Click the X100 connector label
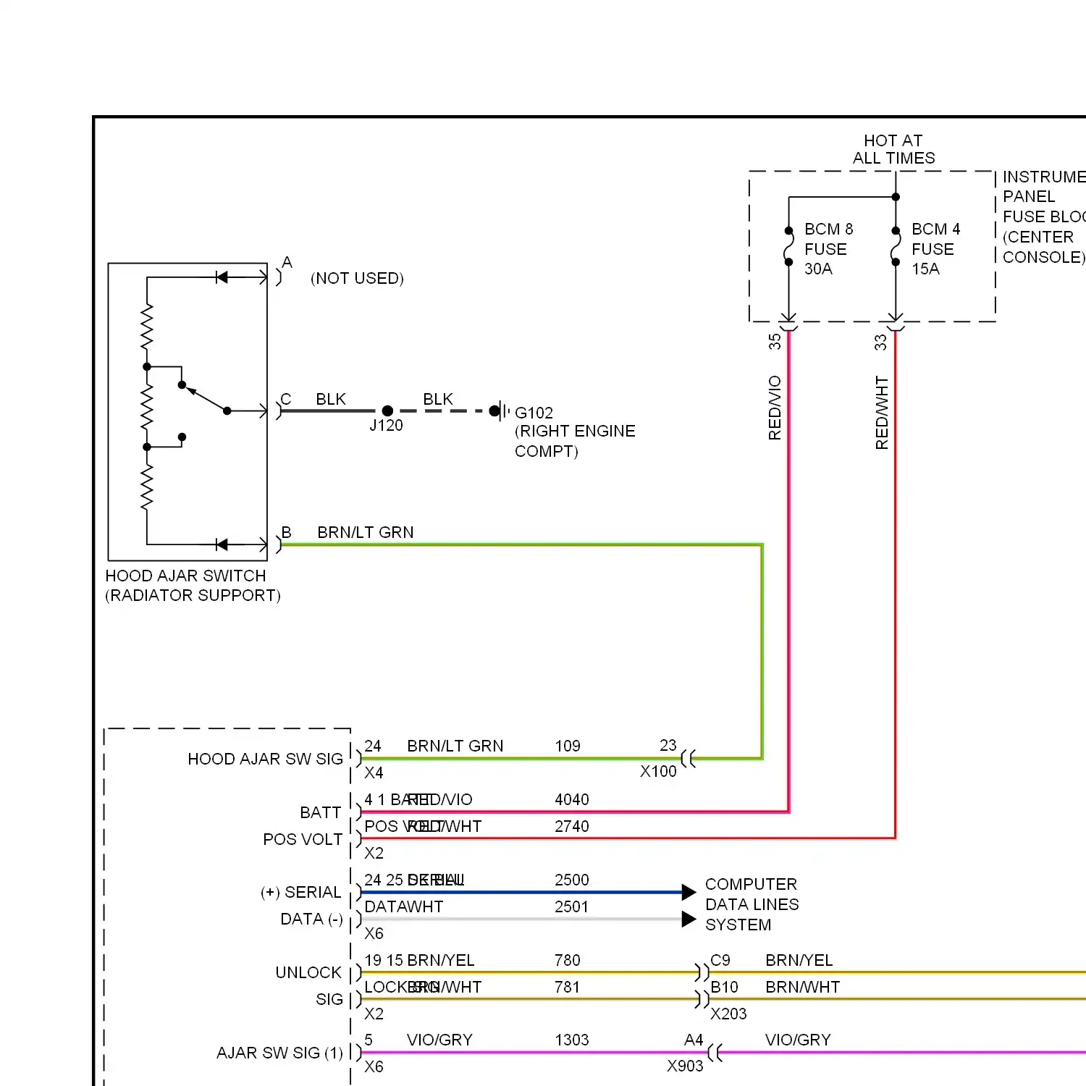The image size is (1086, 1086). point(658,772)
